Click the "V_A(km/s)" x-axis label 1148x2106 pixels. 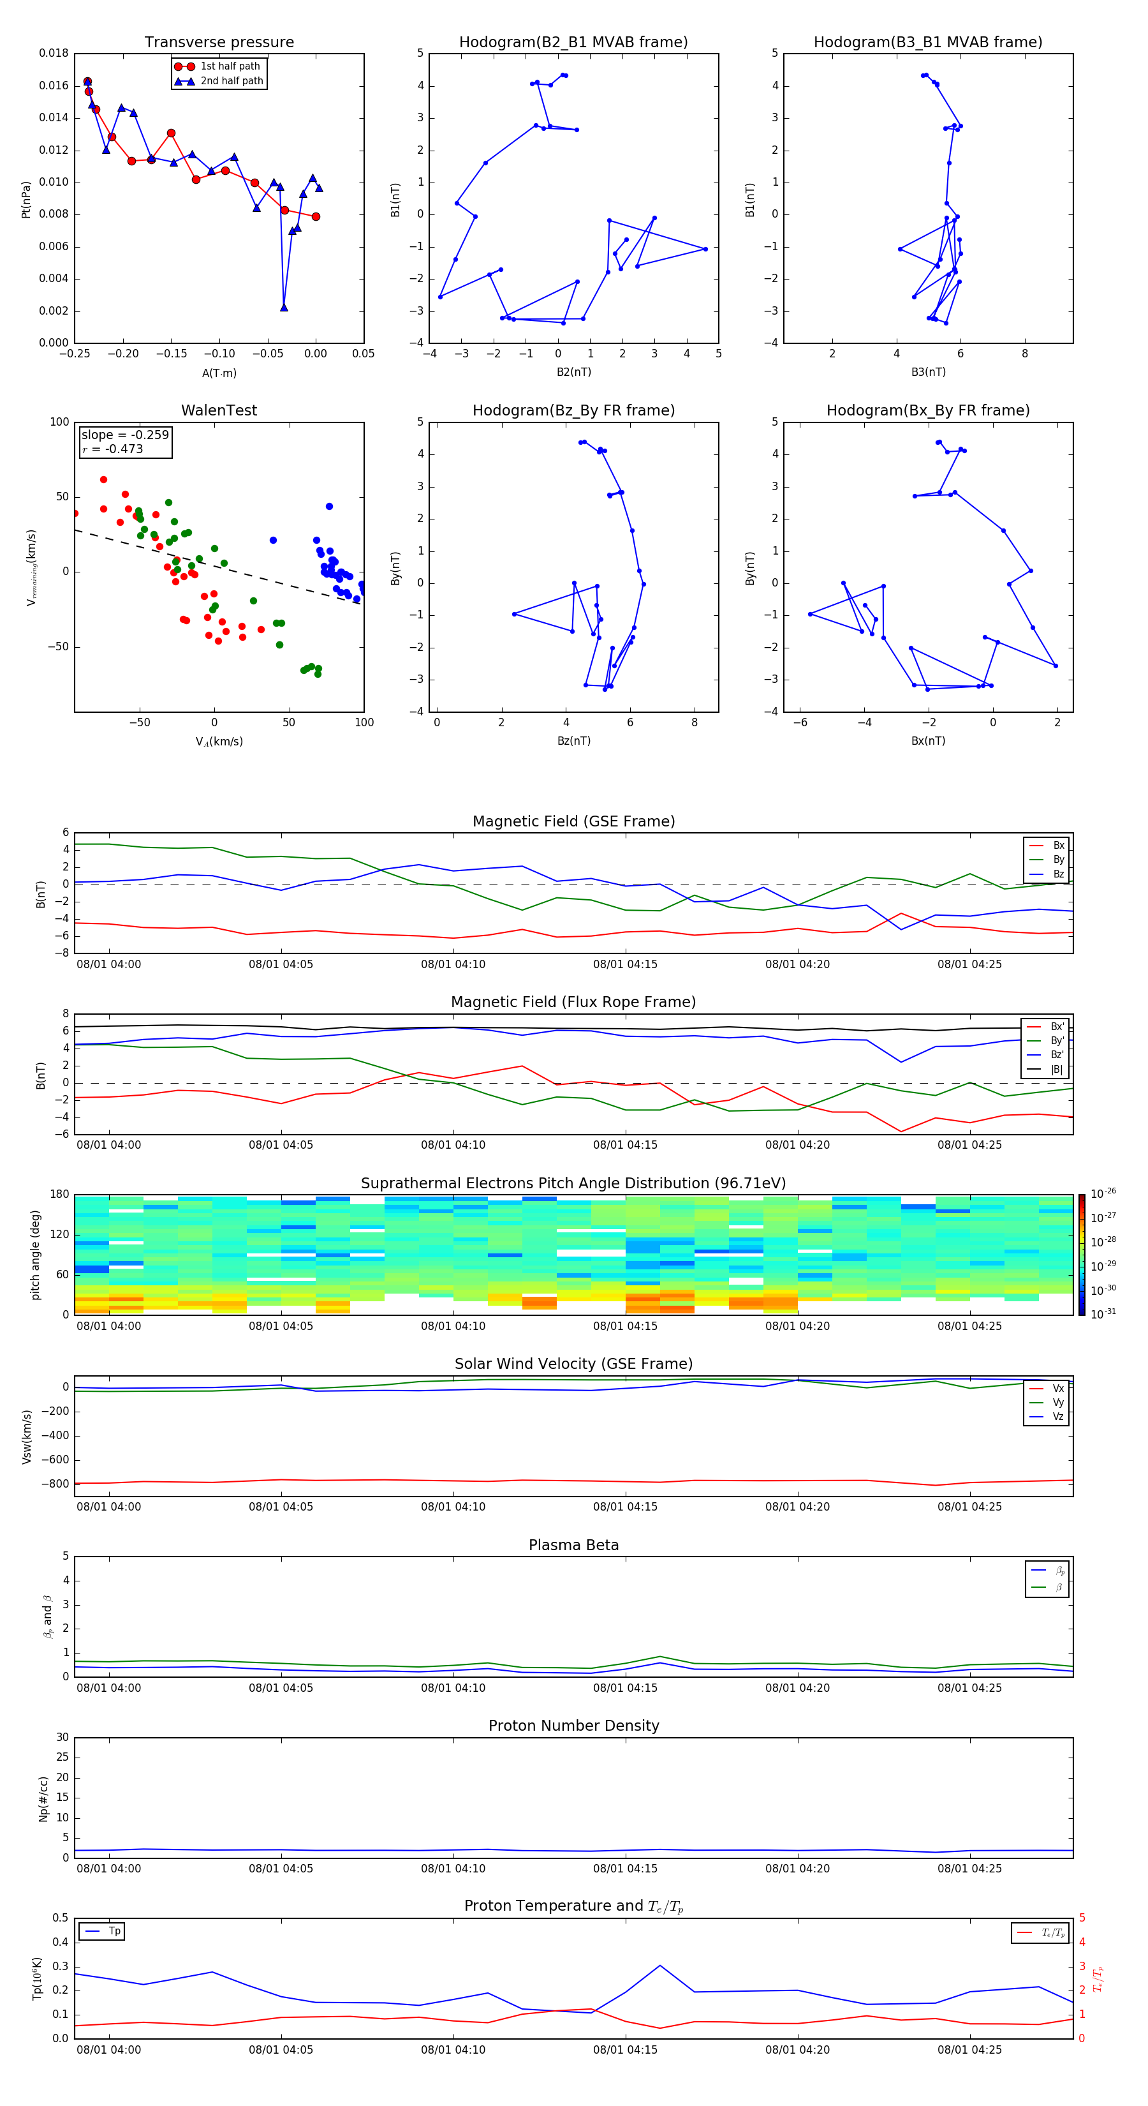coord(219,742)
